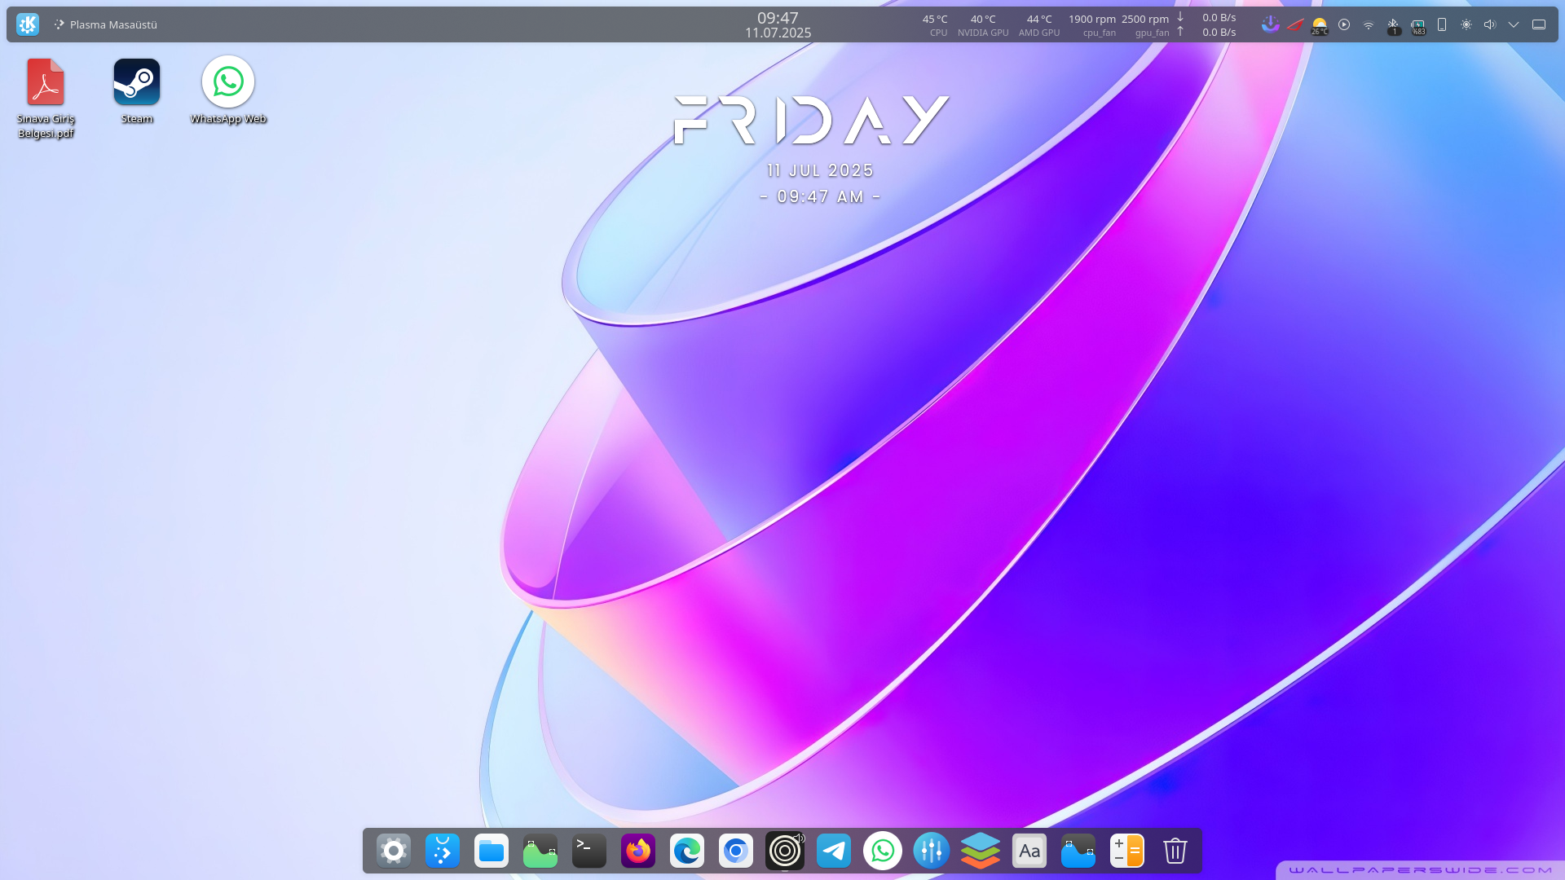
Task: Open the KDE Connect phone tray icon
Action: tap(1442, 24)
